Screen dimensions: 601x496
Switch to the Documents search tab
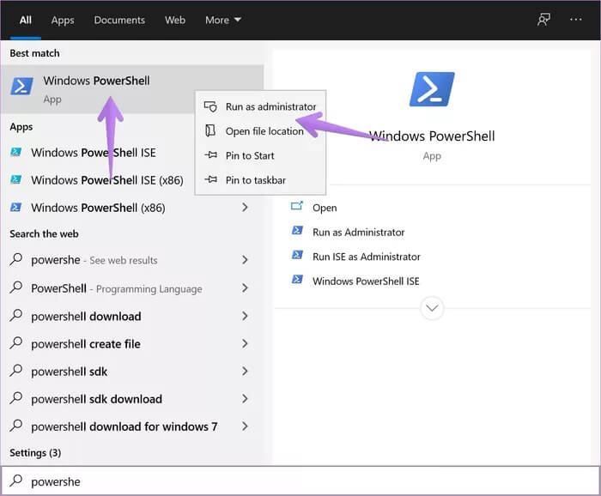pos(119,20)
